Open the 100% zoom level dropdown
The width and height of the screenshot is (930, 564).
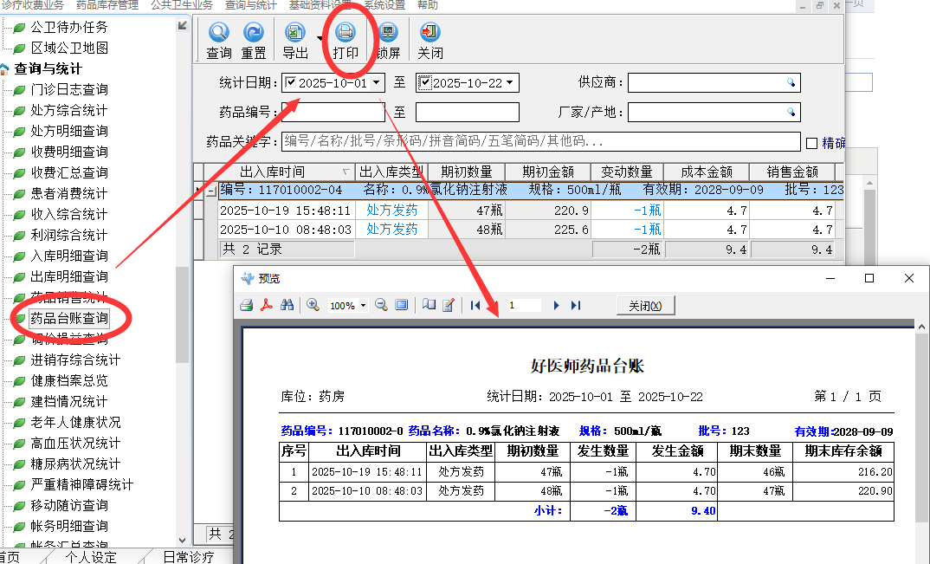coord(363,306)
